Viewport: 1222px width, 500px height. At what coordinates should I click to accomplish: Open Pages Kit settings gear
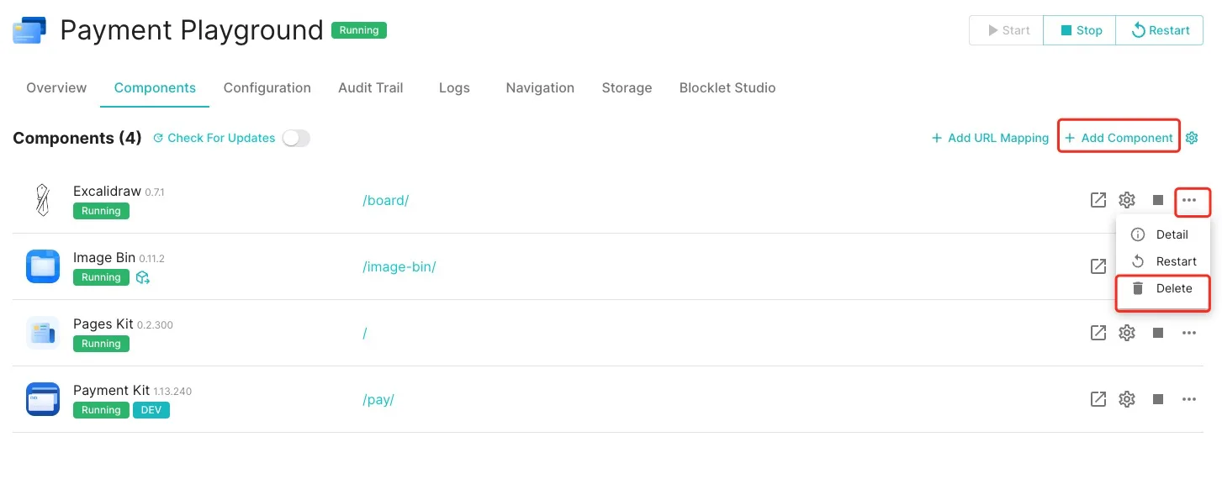tap(1127, 333)
